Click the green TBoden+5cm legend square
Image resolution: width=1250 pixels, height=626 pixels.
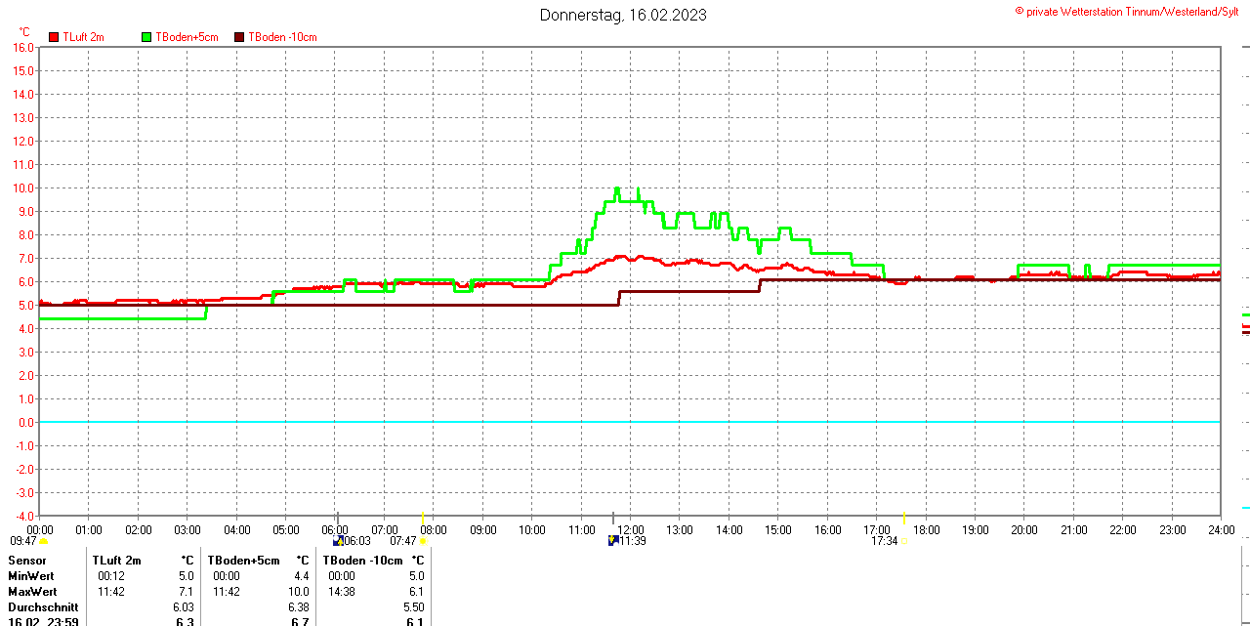[146, 37]
